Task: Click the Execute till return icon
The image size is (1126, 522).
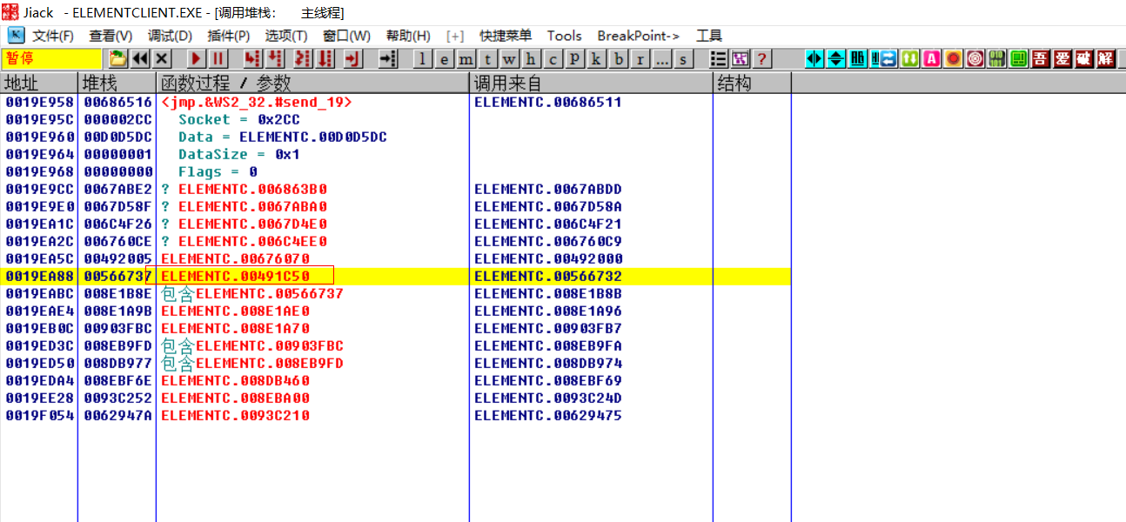Action: 352,58
